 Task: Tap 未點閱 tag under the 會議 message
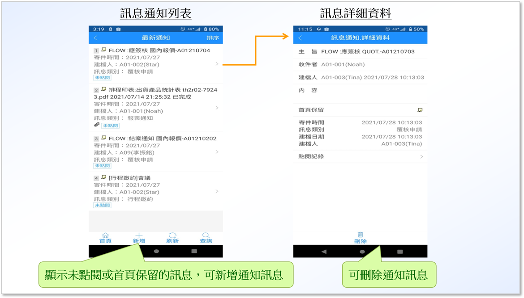(103, 205)
